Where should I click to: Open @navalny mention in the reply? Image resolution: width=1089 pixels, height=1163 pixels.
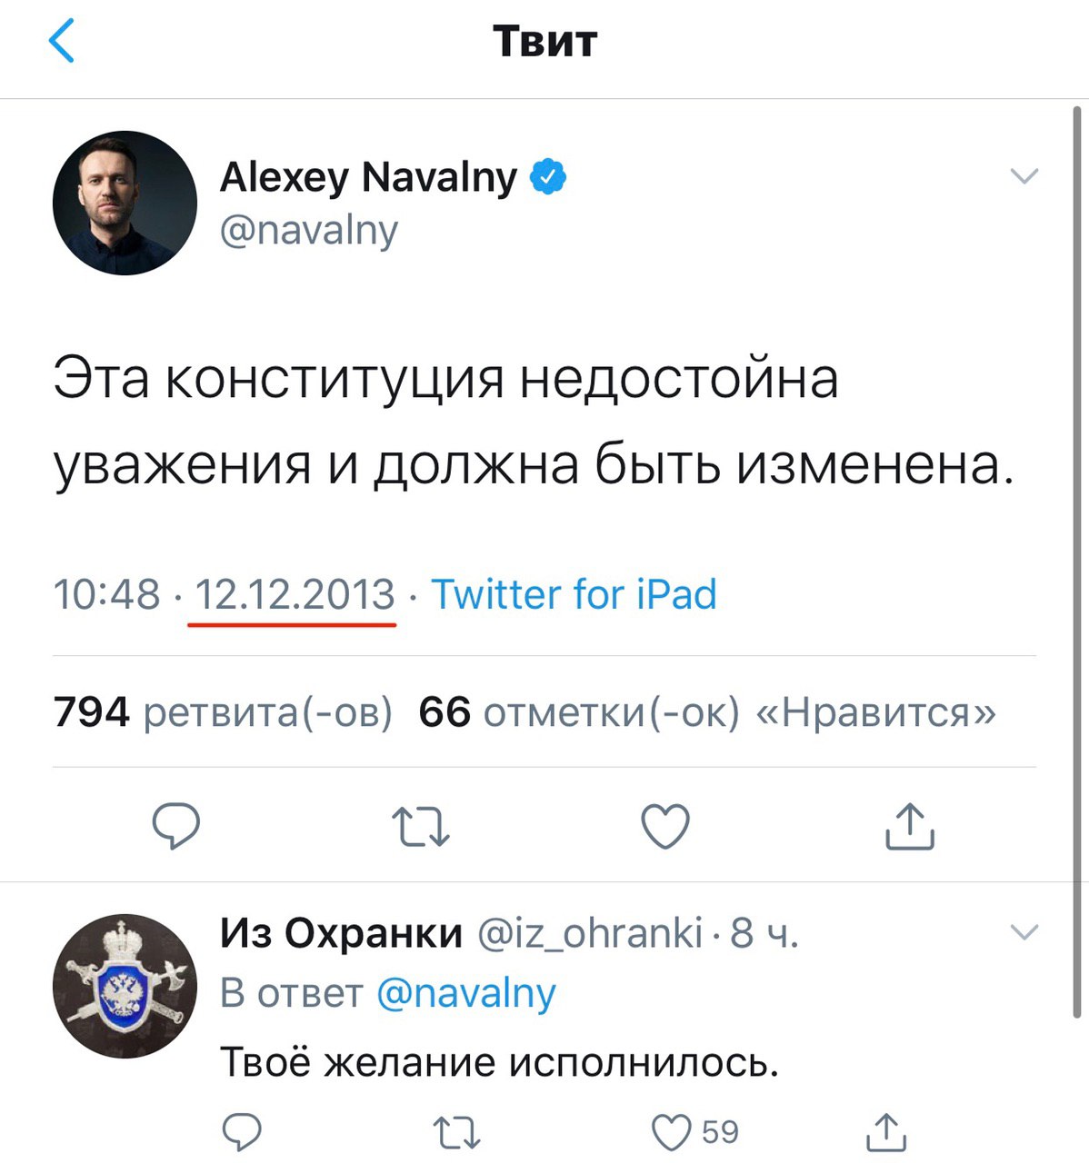point(465,993)
